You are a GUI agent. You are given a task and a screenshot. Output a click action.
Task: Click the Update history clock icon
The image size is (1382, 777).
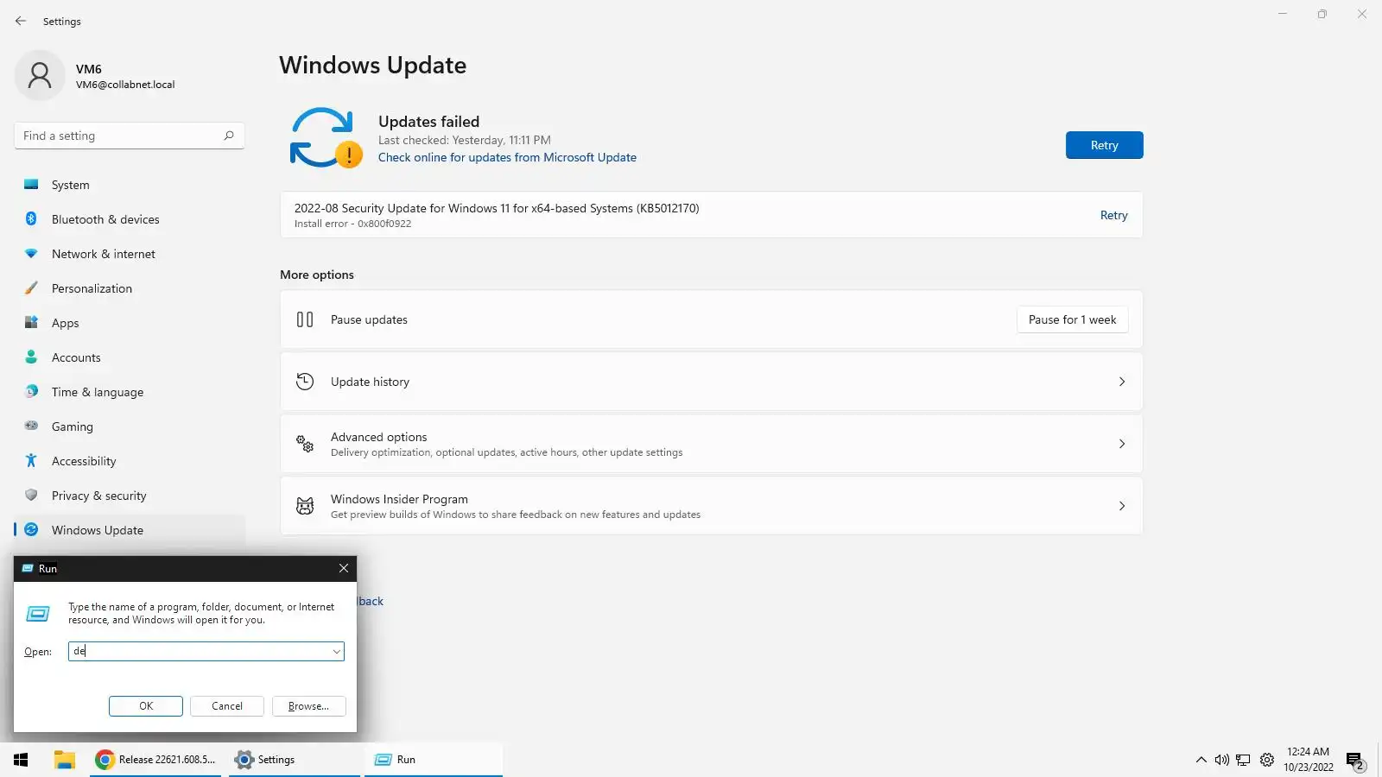point(305,382)
